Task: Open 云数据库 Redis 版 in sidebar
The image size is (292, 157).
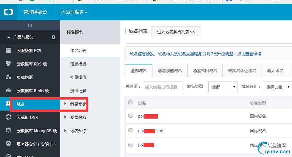Action: click(33, 91)
